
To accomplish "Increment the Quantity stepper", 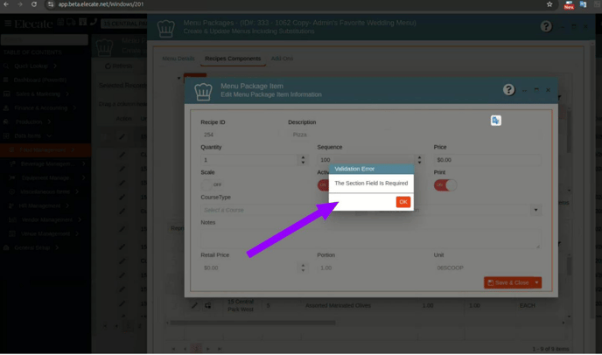I will pyautogui.click(x=303, y=157).
